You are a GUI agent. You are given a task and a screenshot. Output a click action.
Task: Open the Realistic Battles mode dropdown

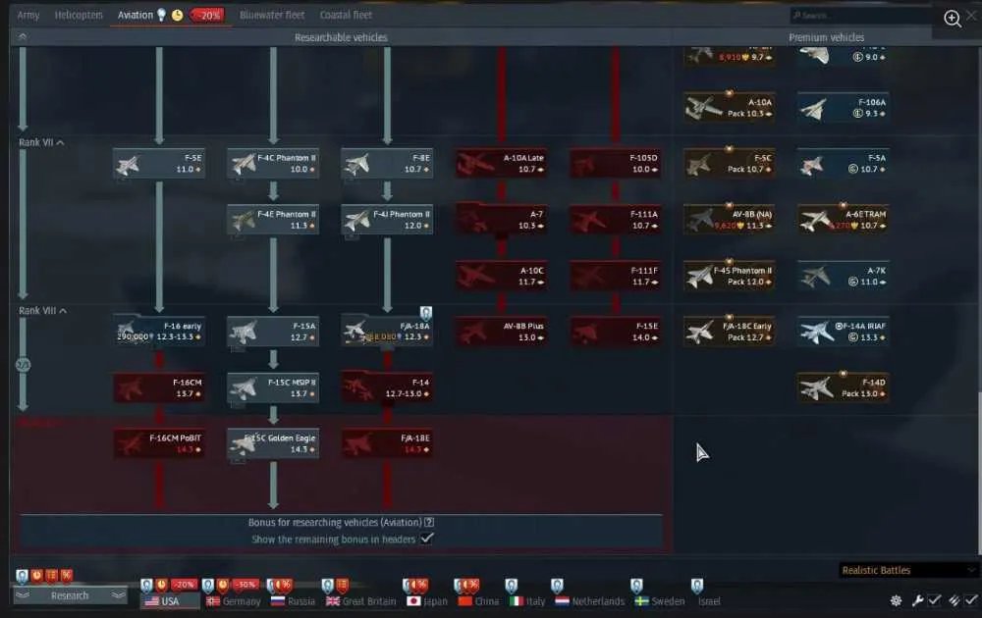(x=908, y=571)
